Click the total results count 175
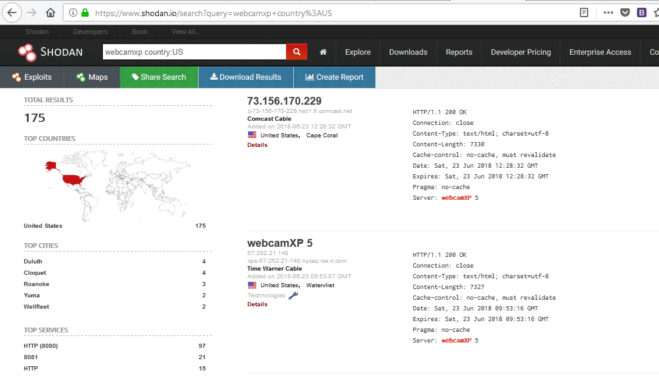 pyautogui.click(x=34, y=118)
